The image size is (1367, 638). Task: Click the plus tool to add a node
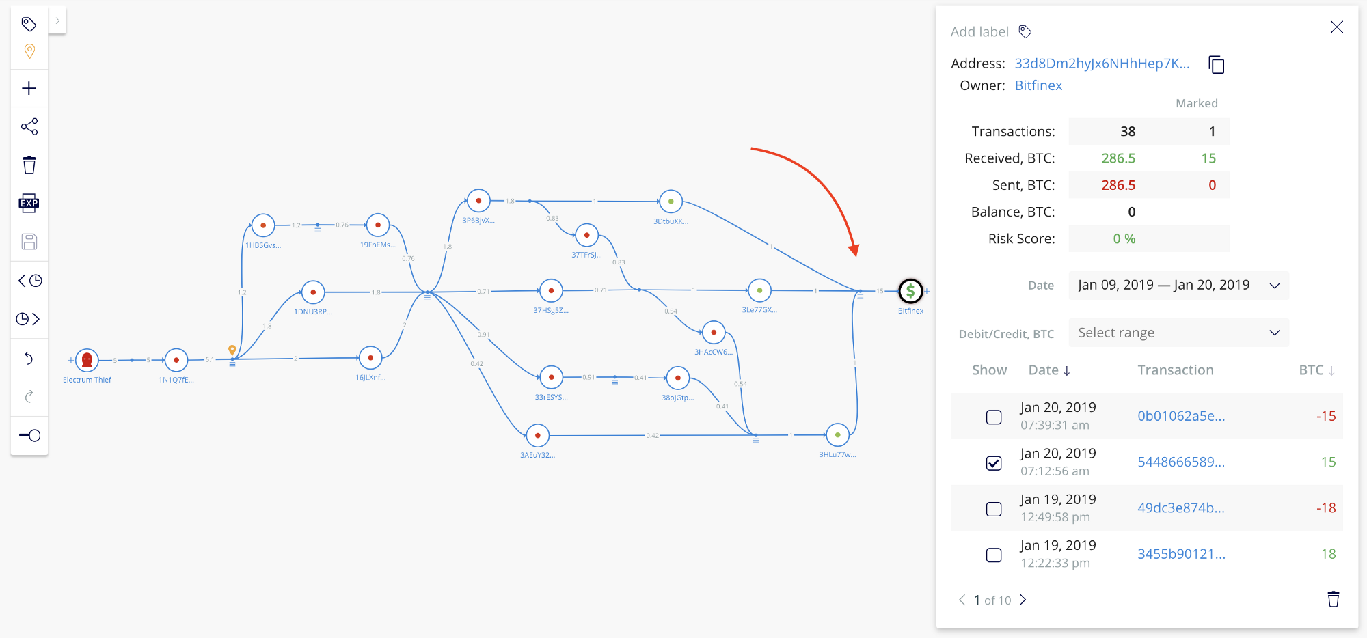point(29,88)
